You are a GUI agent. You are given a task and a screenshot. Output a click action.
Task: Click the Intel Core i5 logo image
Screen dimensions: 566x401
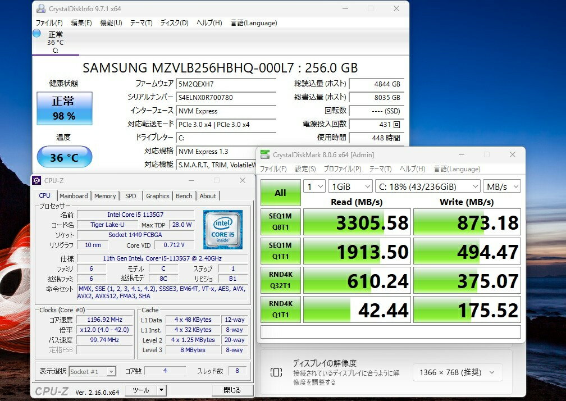pos(222,229)
